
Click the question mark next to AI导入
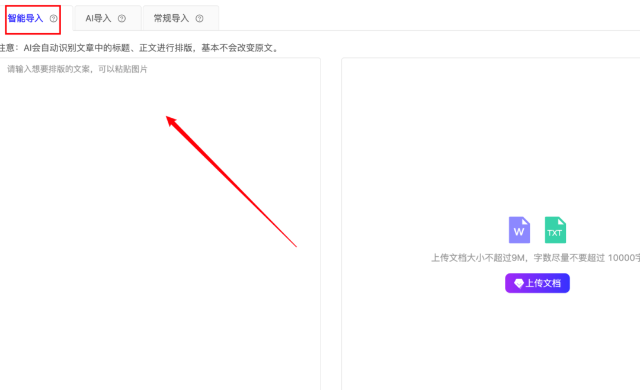click(123, 18)
